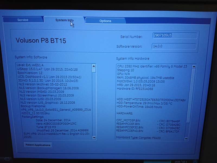
Task: Click the Software list scrollbar thumb
Action: coord(94,70)
